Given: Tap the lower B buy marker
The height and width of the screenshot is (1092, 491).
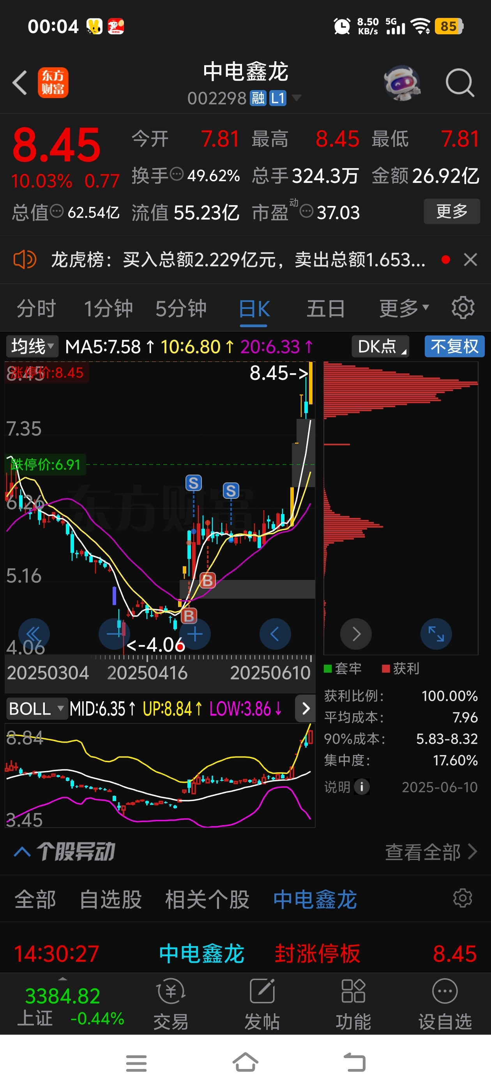Looking at the screenshot, I should [x=189, y=615].
